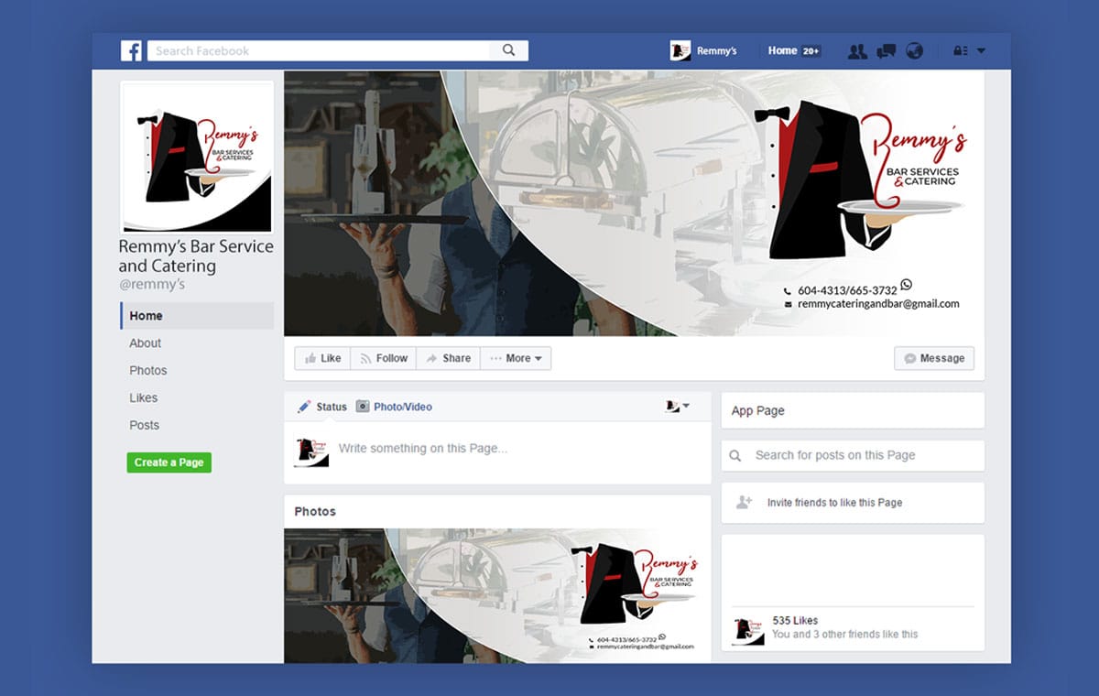Open the messages chat icon
This screenshot has height=696, width=1099.
click(886, 51)
